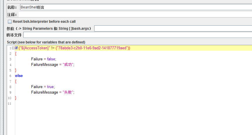Click the FailureMessage = "成功" line
The width and height of the screenshot is (252, 135).
53,65
